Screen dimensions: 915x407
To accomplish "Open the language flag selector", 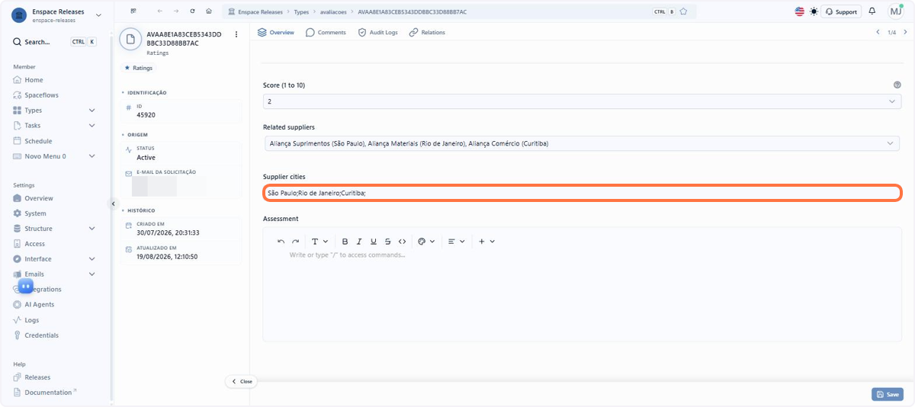I will (x=799, y=11).
